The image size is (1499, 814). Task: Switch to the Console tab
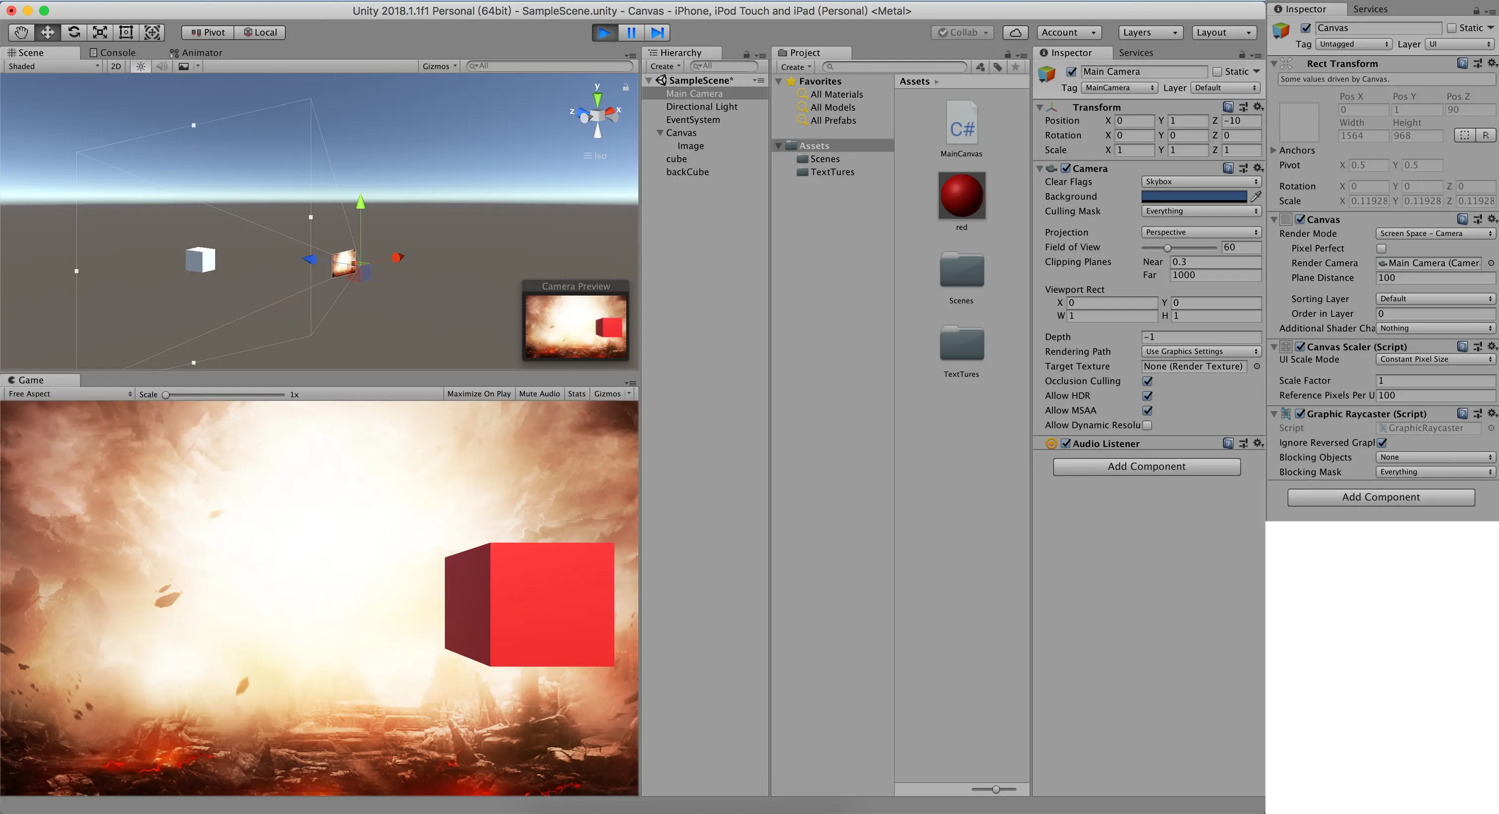coord(113,53)
